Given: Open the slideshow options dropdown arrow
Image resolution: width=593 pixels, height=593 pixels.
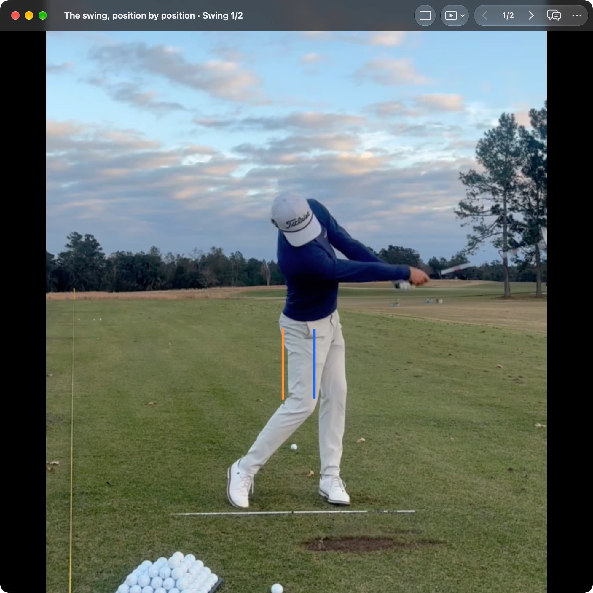Looking at the screenshot, I should [x=463, y=15].
